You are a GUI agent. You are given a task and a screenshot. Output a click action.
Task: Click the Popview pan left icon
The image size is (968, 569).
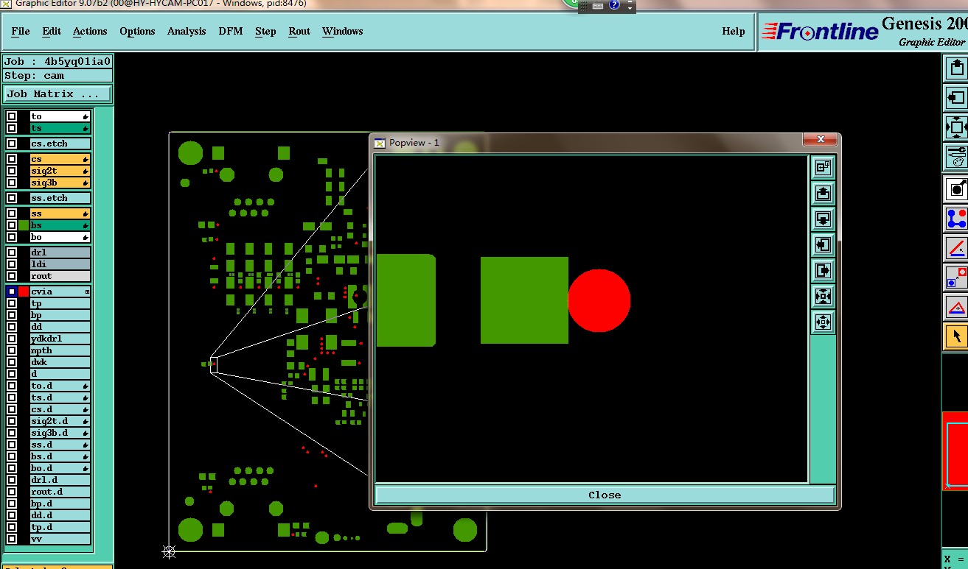pyautogui.click(x=823, y=245)
